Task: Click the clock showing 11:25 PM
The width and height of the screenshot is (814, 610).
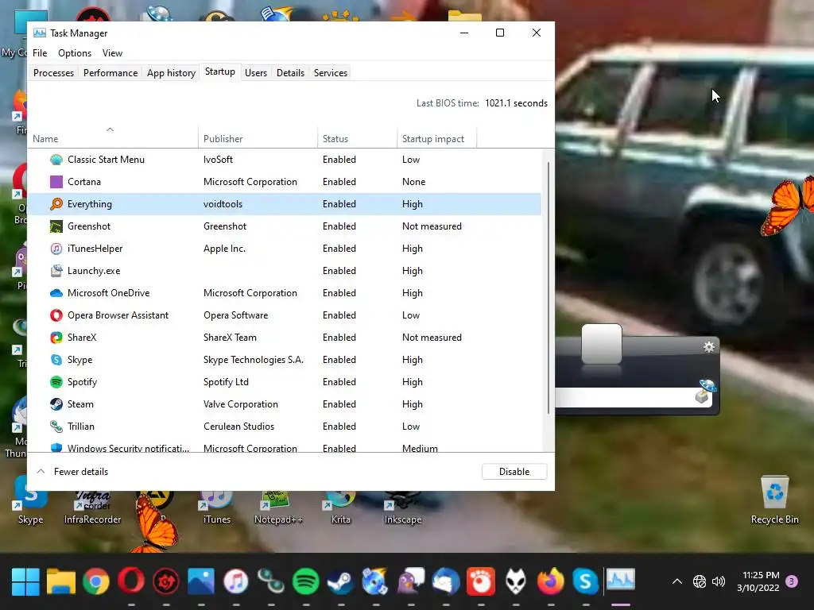Action: 761,575
